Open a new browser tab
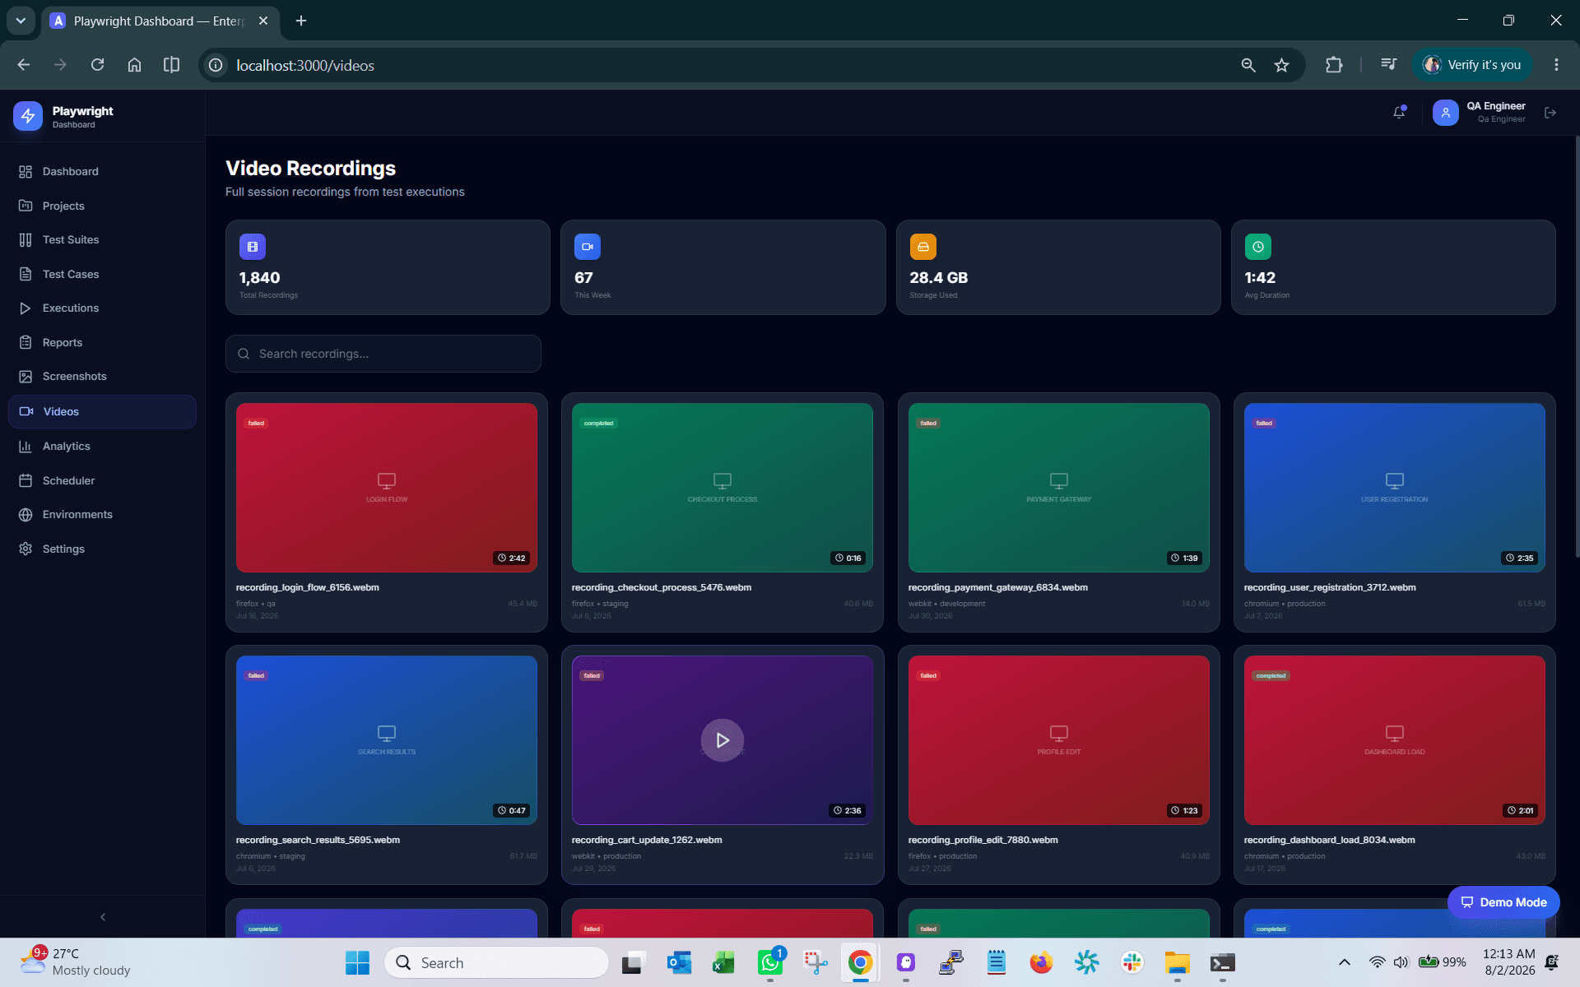Screen dimensions: 1580x987 pyautogui.click(x=301, y=21)
